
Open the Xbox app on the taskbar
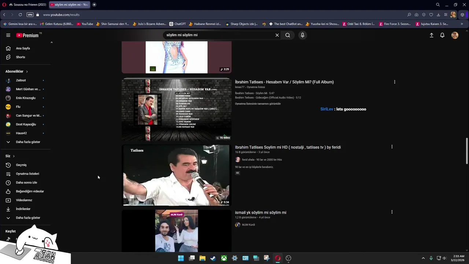(x=224, y=258)
